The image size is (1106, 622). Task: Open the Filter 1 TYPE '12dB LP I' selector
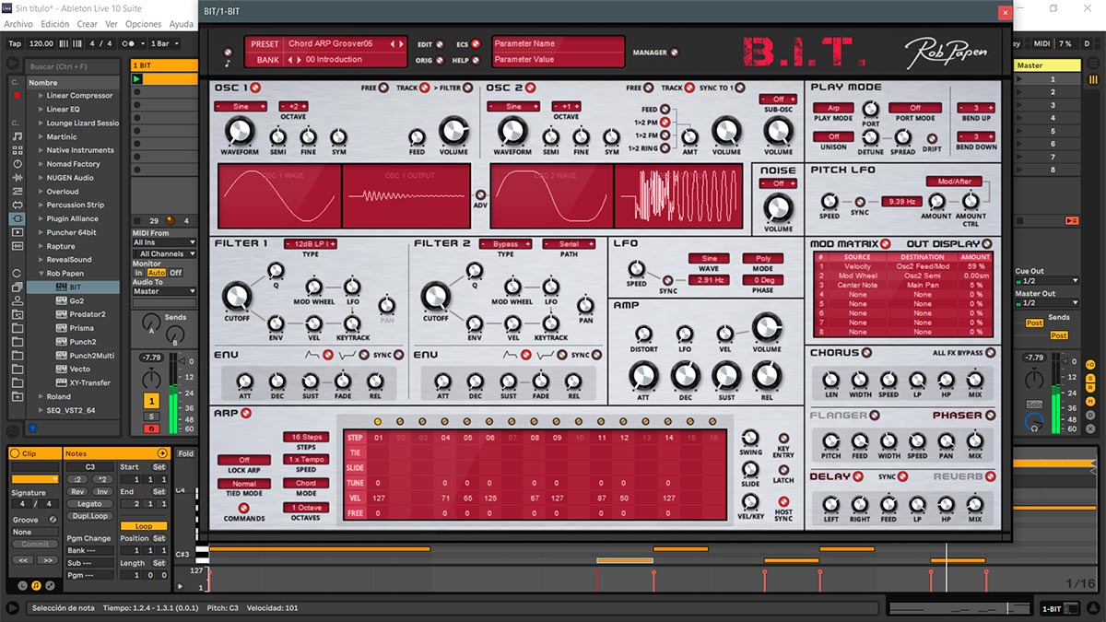tap(311, 244)
